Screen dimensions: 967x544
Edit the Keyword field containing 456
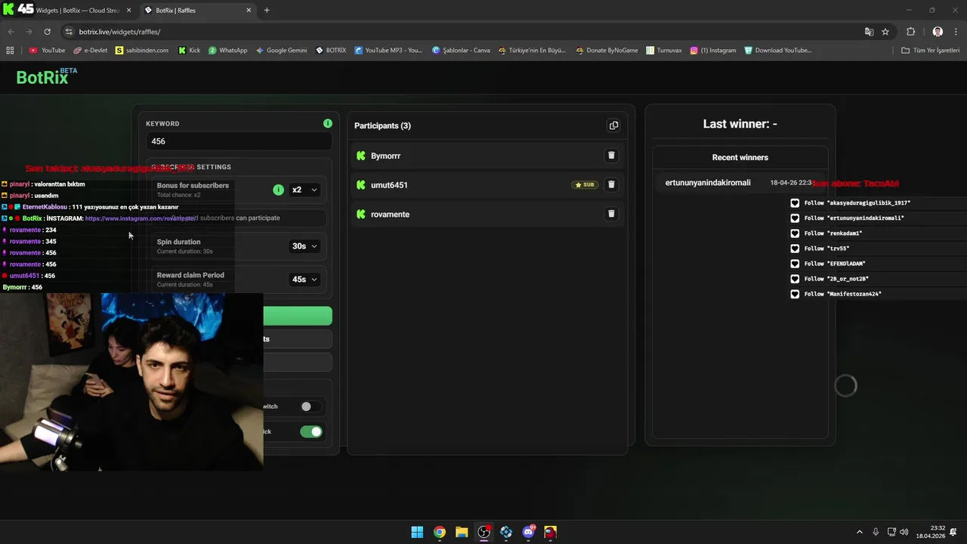[239, 141]
